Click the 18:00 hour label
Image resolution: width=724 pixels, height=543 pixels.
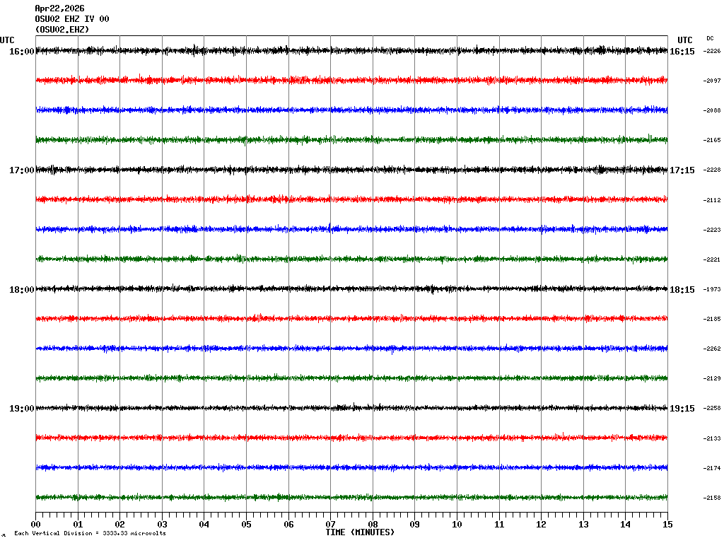(x=21, y=290)
